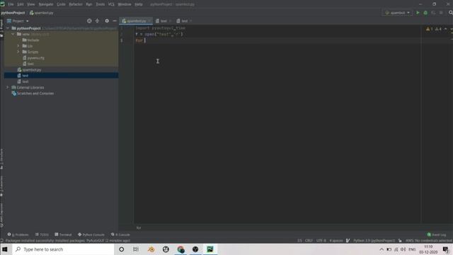Open the Refactor menu
Viewport: 453px width, 255px height.
point(76,4)
